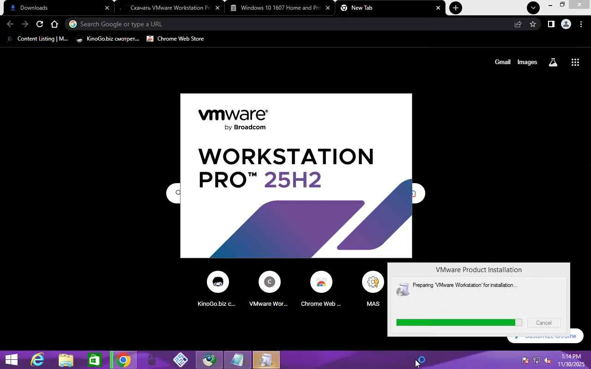591x369 pixels.
Task: Switch to the installer taskbar item
Action: [x=266, y=360]
